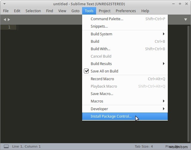
Task: Open the Preferences menu
Action: tap(126, 11)
